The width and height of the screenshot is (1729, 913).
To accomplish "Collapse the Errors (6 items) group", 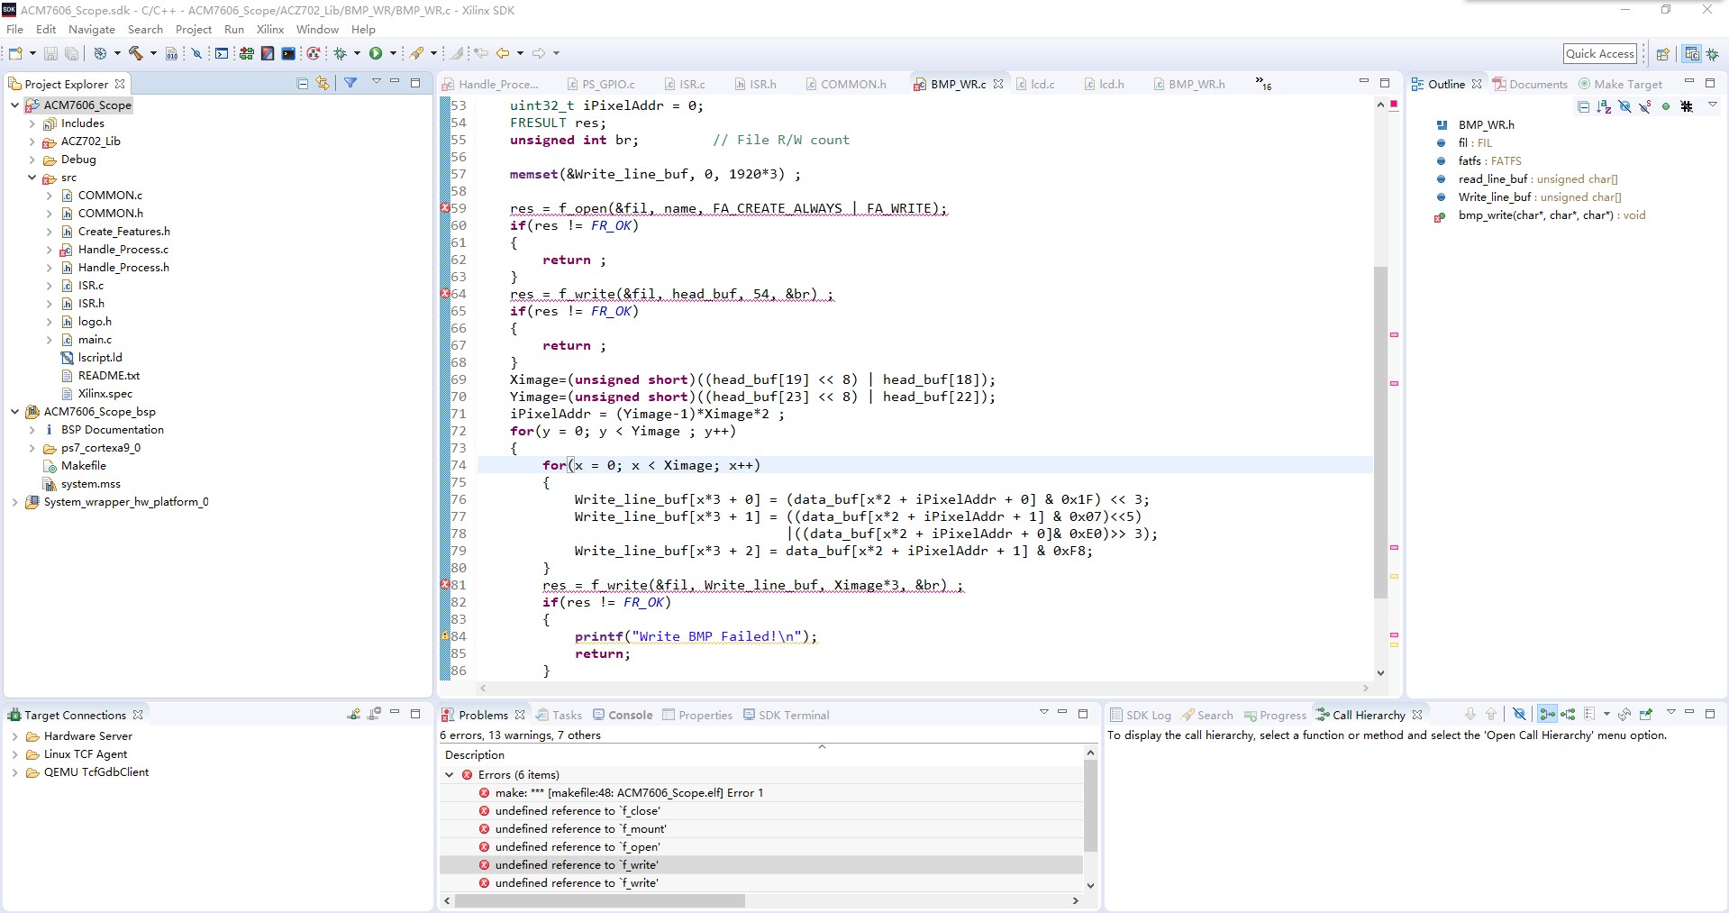I will (449, 775).
